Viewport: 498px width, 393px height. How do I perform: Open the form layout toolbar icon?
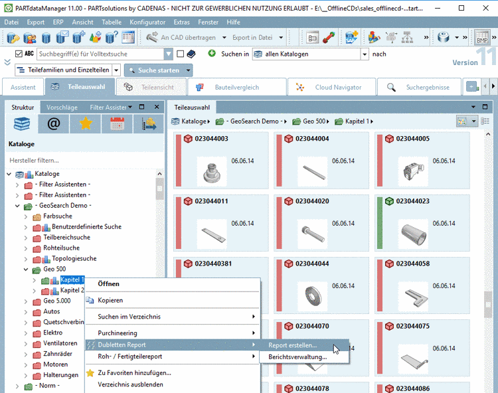(313, 37)
